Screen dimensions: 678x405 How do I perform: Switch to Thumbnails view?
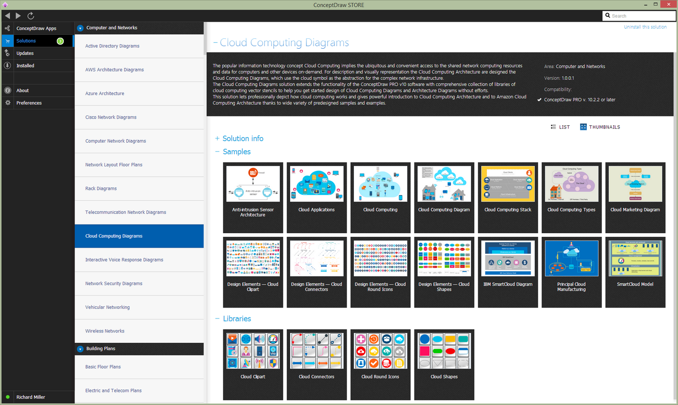pyautogui.click(x=600, y=127)
